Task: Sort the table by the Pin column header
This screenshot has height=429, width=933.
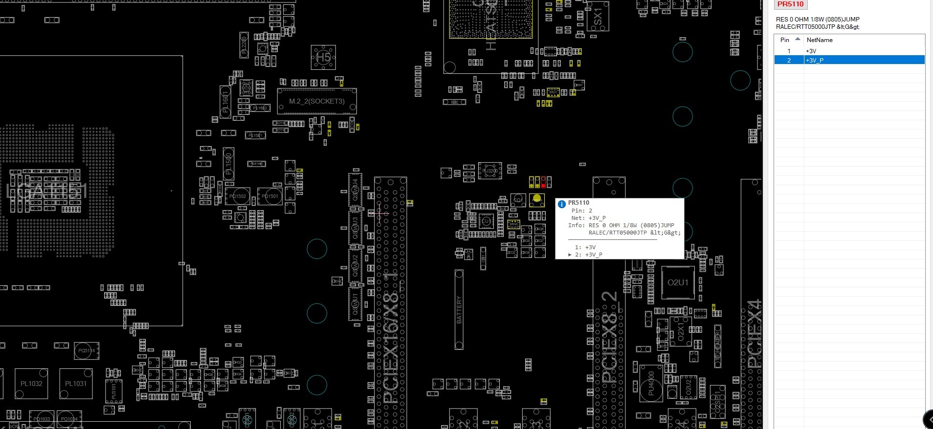Action: pyautogui.click(x=784, y=40)
